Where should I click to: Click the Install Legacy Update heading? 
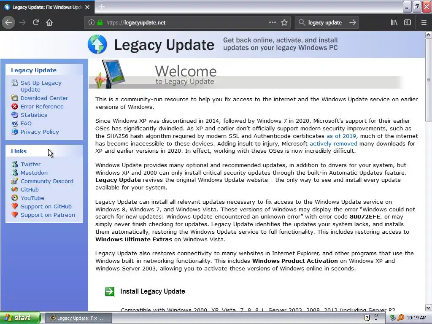pos(153,291)
